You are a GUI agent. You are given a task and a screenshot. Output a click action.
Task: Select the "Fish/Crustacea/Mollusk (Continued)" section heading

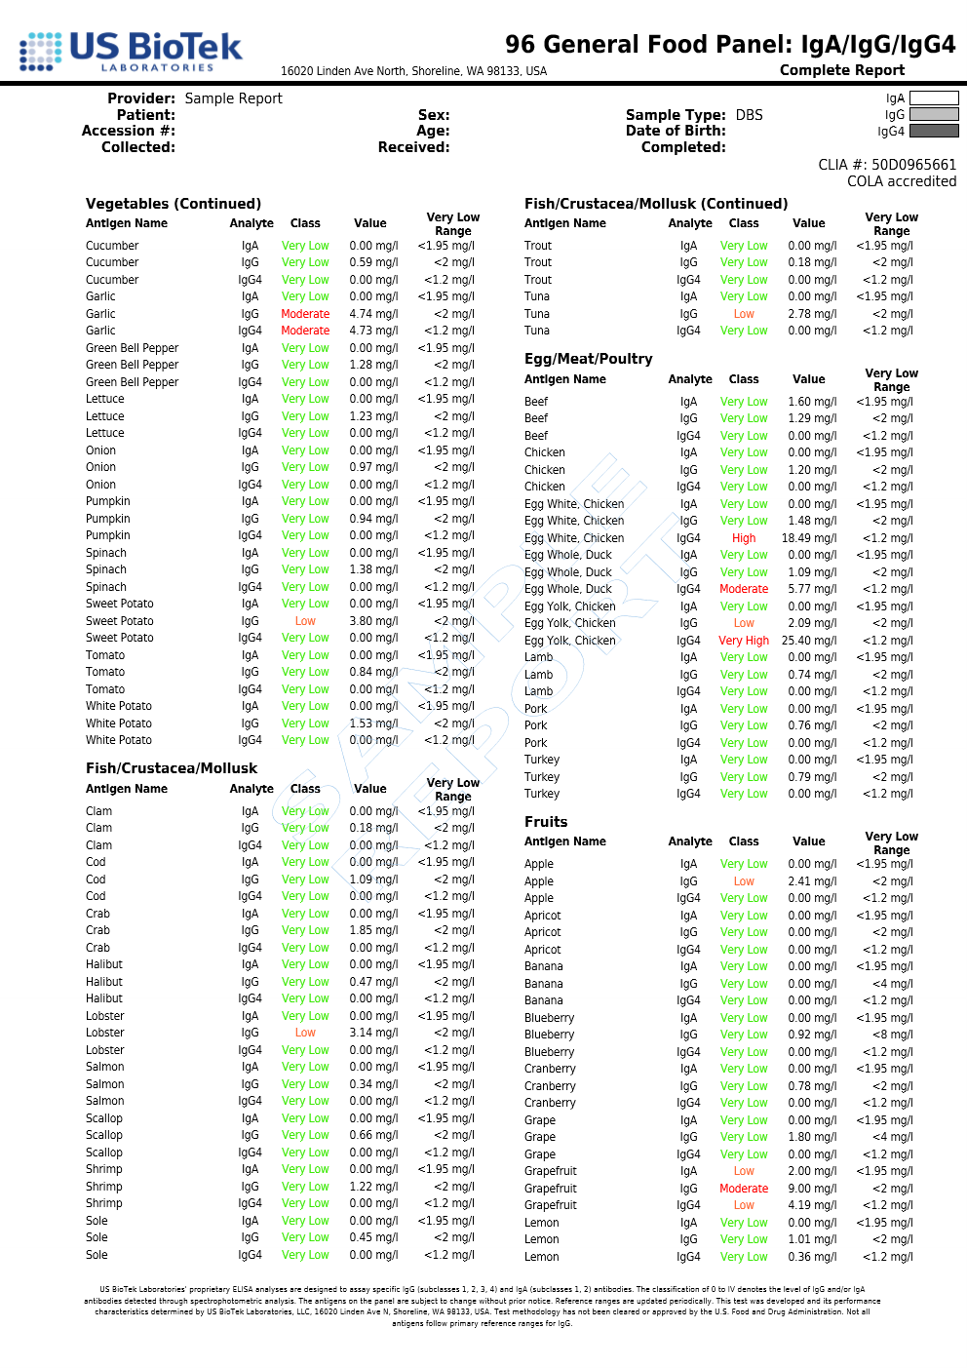(x=656, y=204)
